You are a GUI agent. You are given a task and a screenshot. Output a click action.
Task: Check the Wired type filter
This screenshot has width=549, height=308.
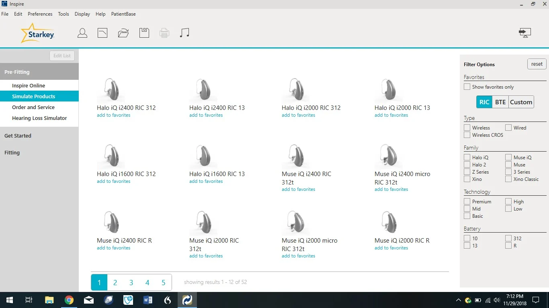pyautogui.click(x=508, y=128)
